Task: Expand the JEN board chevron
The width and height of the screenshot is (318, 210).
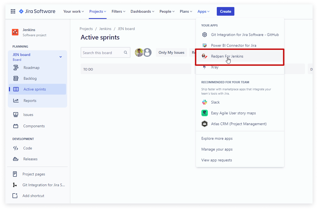Action: click(61, 57)
